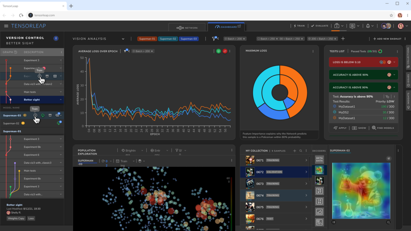Click the archive icon on the hovered experiment row

point(47,76)
